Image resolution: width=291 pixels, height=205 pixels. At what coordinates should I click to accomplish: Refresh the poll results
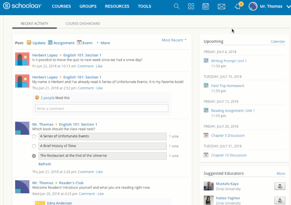pos(45,164)
